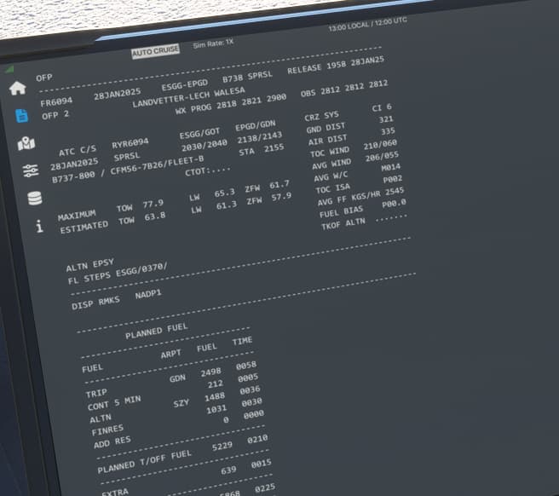Screen dimensions: 559x496
Task: Click the AVG FF KGS/HR 2545 row
Action: click(x=360, y=197)
